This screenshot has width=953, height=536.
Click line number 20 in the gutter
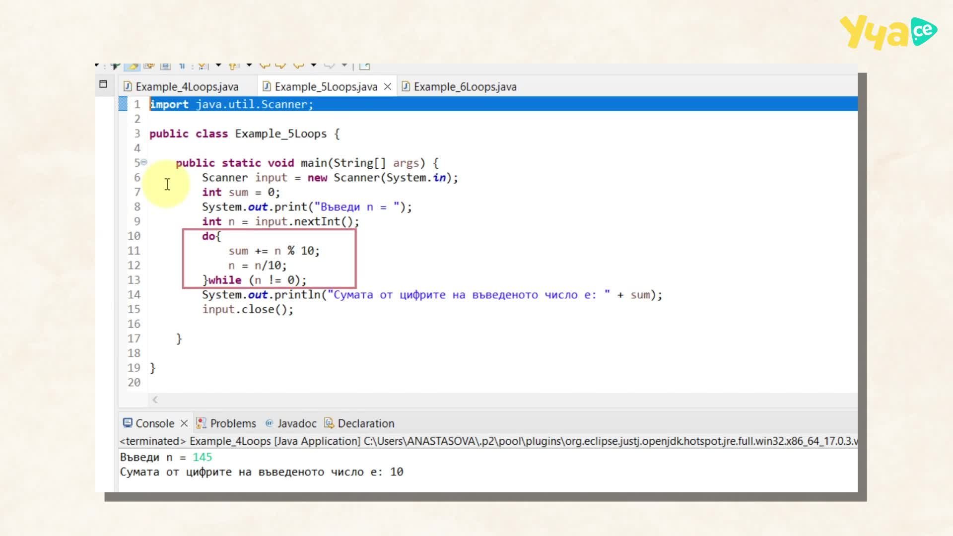(x=134, y=383)
